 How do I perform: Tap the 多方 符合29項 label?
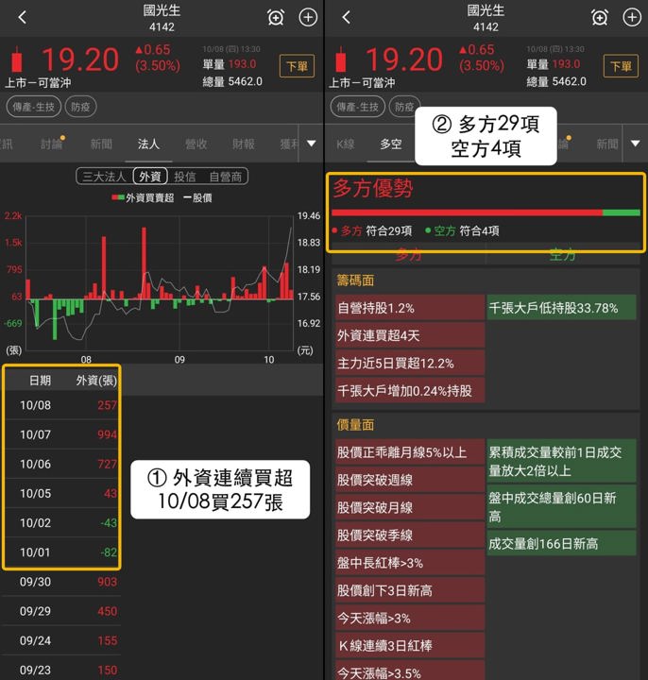[x=372, y=230]
